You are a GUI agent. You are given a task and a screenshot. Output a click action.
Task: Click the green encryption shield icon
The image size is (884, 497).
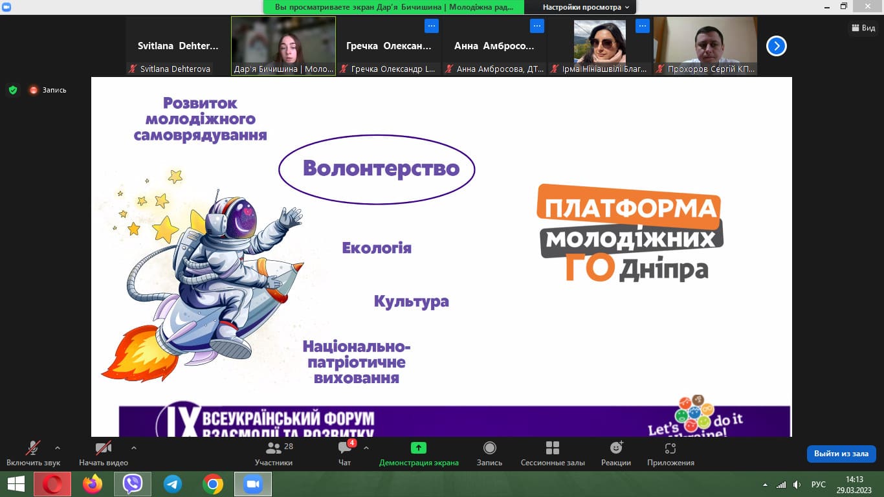[13, 90]
